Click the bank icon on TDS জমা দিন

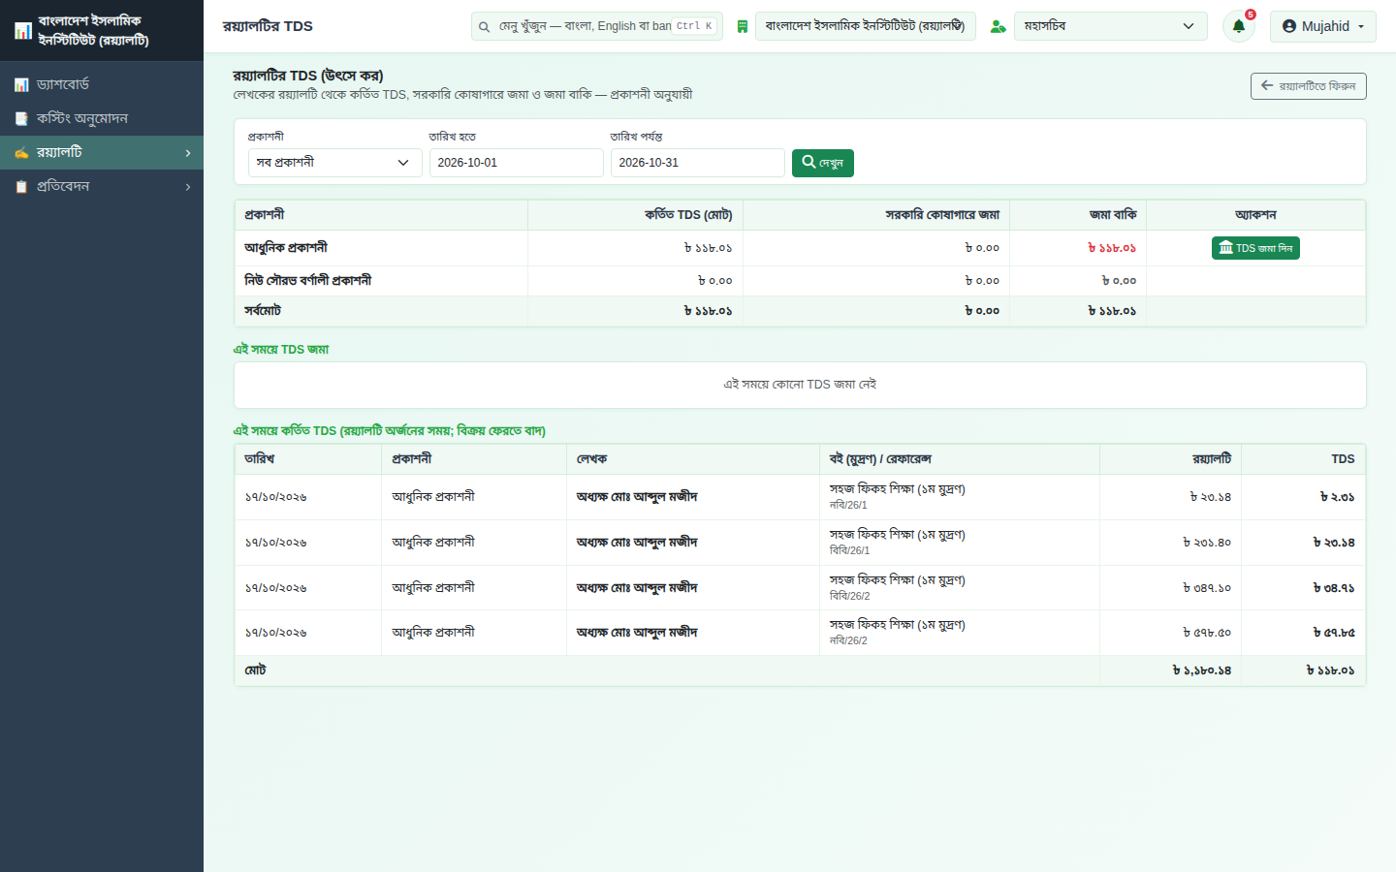1226,248
